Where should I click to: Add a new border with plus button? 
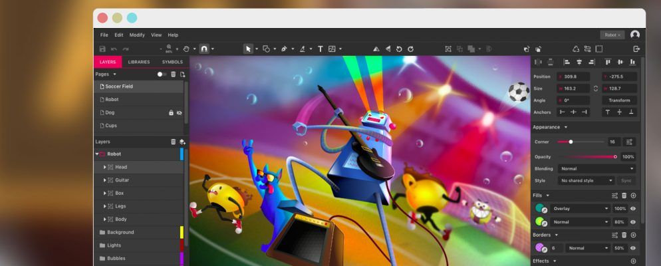[633, 235]
